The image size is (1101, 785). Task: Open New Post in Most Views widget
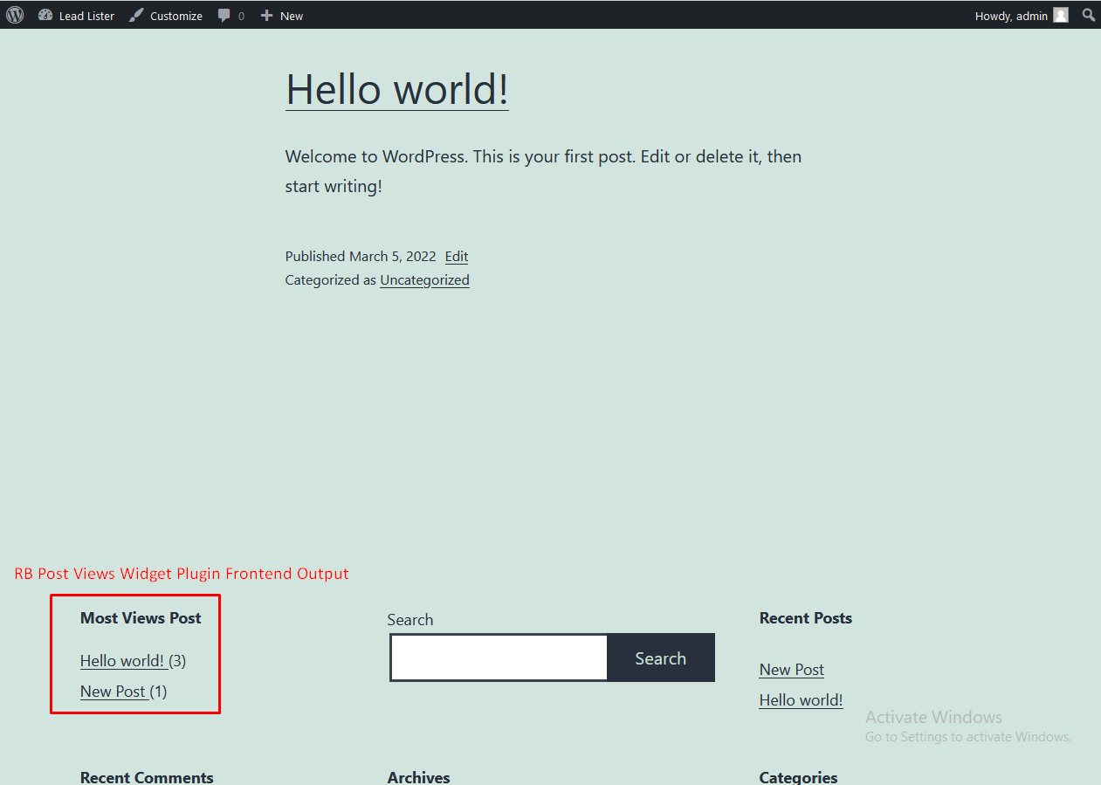pos(113,691)
